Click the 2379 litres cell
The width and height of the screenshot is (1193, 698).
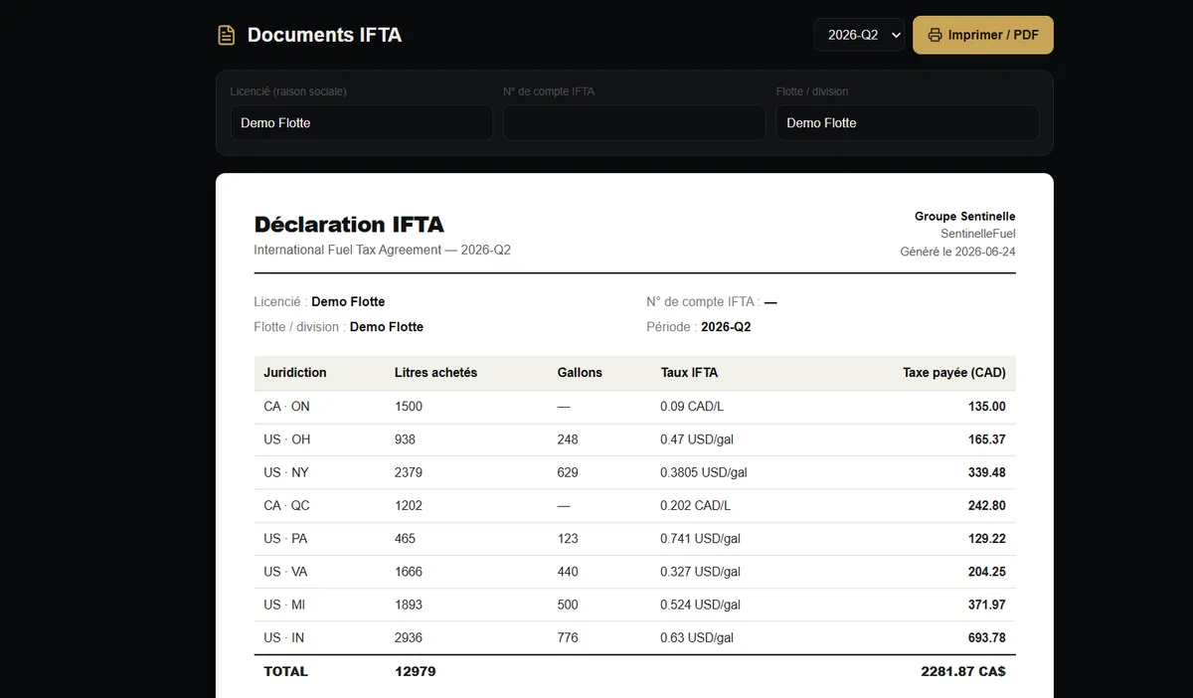pyautogui.click(x=409, y=472)
